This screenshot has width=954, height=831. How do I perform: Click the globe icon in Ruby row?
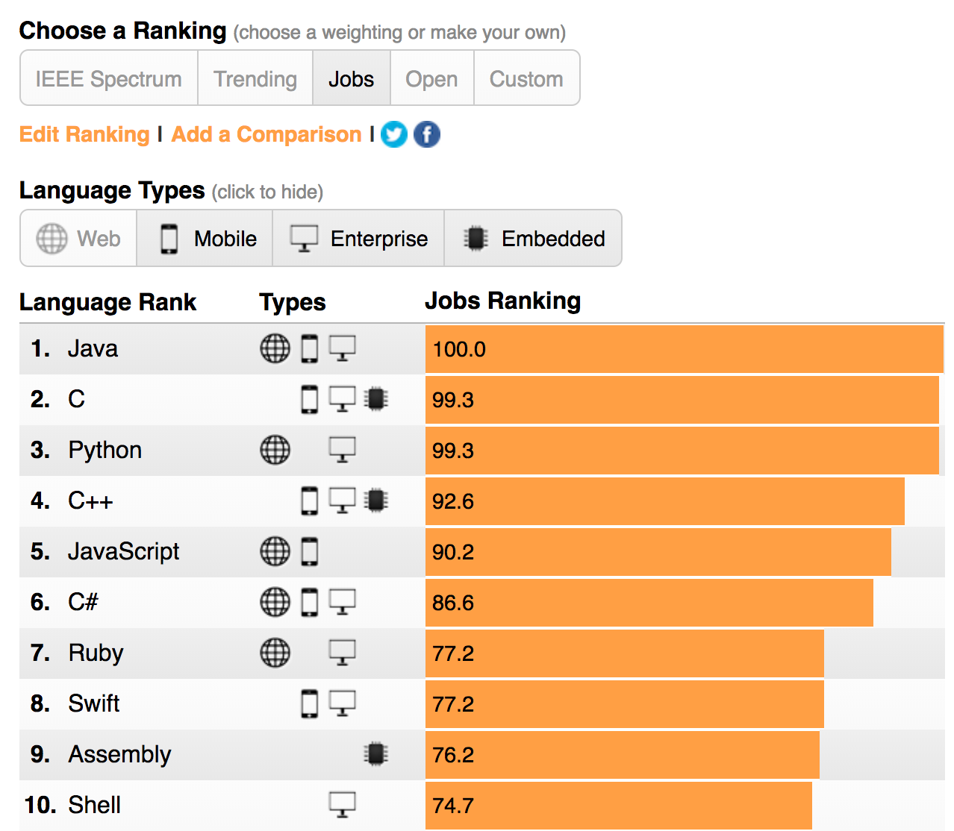[275, 653]
